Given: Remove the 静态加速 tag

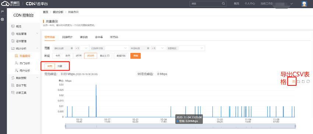Looking at the screenshot, I should click(x=72, y=48).
